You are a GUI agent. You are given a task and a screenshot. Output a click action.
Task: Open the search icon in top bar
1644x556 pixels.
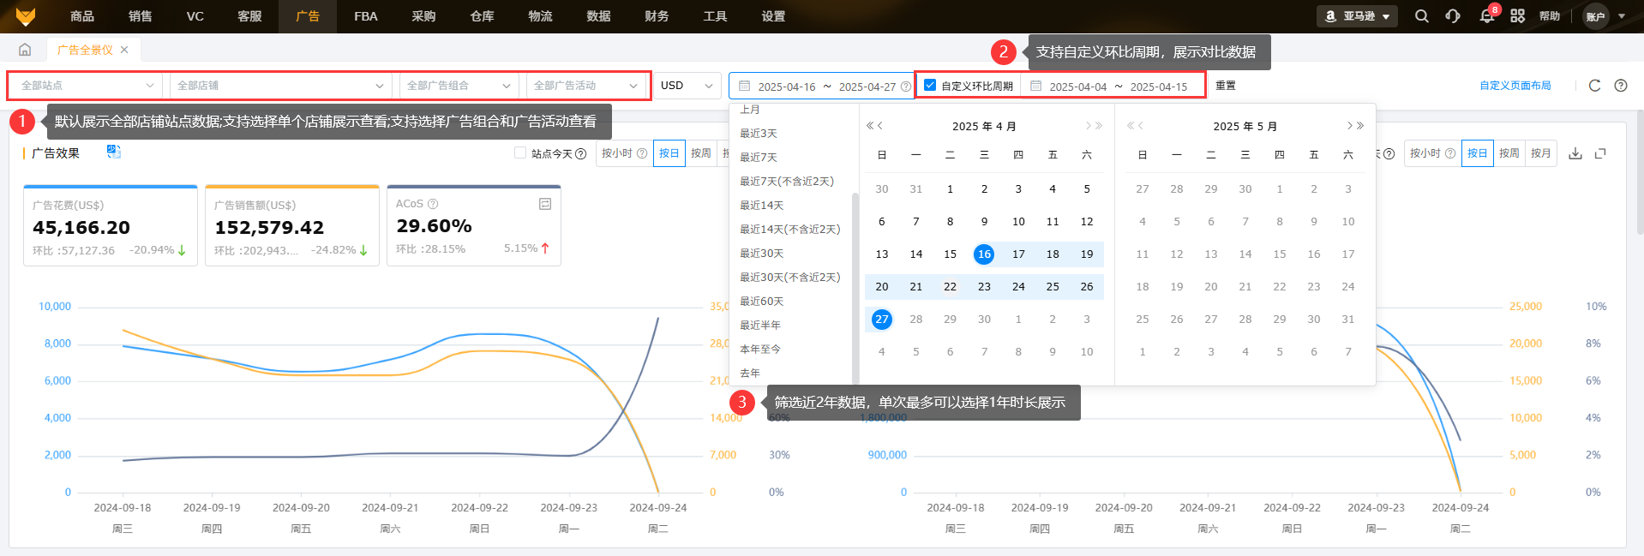coord(1421,16)
